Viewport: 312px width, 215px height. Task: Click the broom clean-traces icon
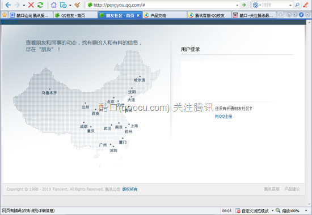click(x=77, y=5)
